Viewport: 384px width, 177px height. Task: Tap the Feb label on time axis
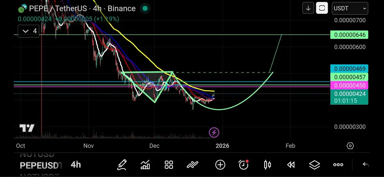[x=290, y=146]
